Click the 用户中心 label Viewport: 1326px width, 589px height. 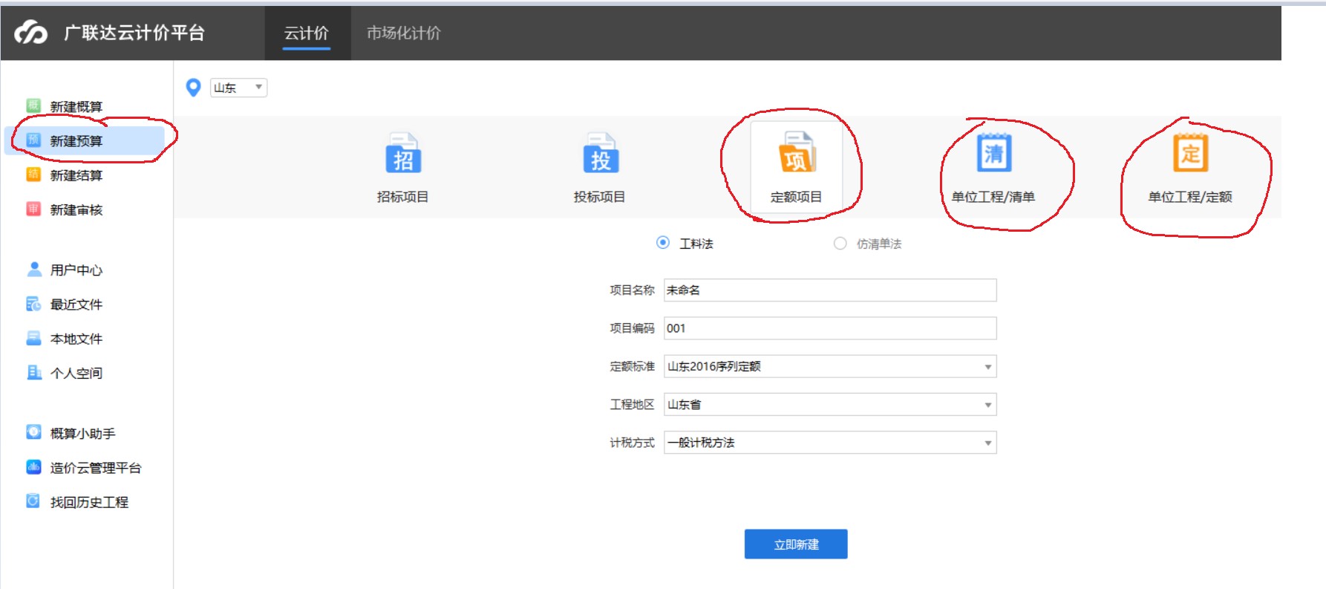(x=76, y=270)
